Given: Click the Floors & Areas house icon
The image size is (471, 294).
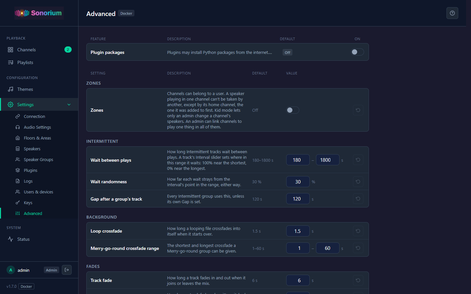Looking at the screenshot, I should point(18,138).
